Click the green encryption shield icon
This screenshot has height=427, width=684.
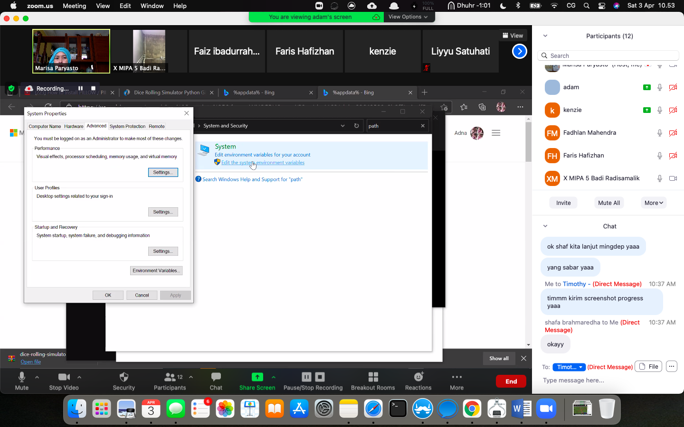pyautogui.click(x=11, y=89)
